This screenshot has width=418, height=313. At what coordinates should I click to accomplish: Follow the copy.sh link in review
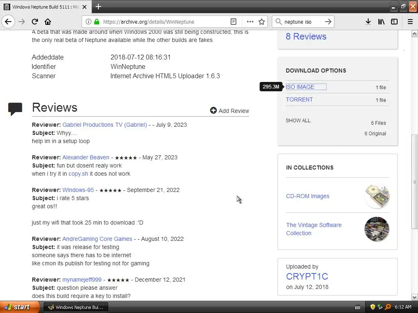[78, 174]
